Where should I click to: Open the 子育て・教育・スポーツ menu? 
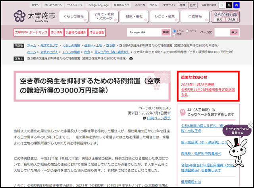104,16
